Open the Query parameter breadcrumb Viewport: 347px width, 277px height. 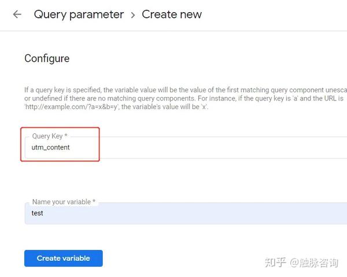coord(79,15)
